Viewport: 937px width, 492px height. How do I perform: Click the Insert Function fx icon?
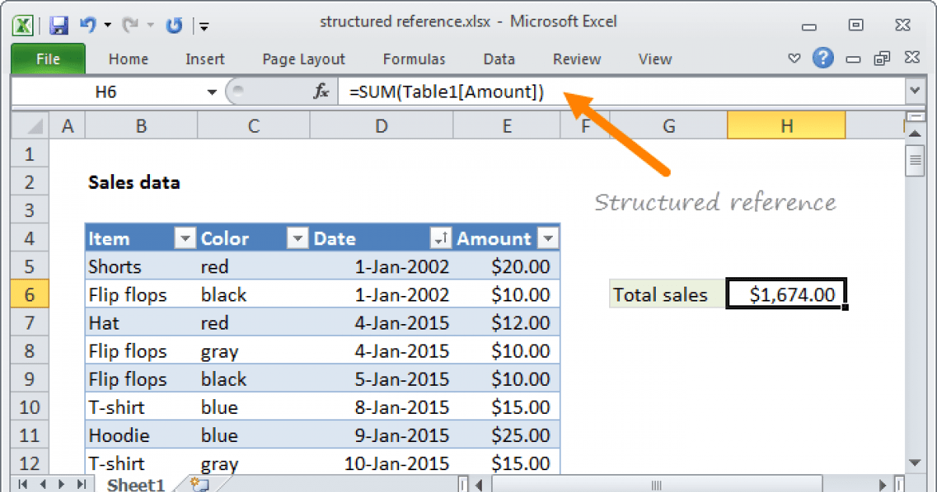pyautogui.click(x=321, y=92)
